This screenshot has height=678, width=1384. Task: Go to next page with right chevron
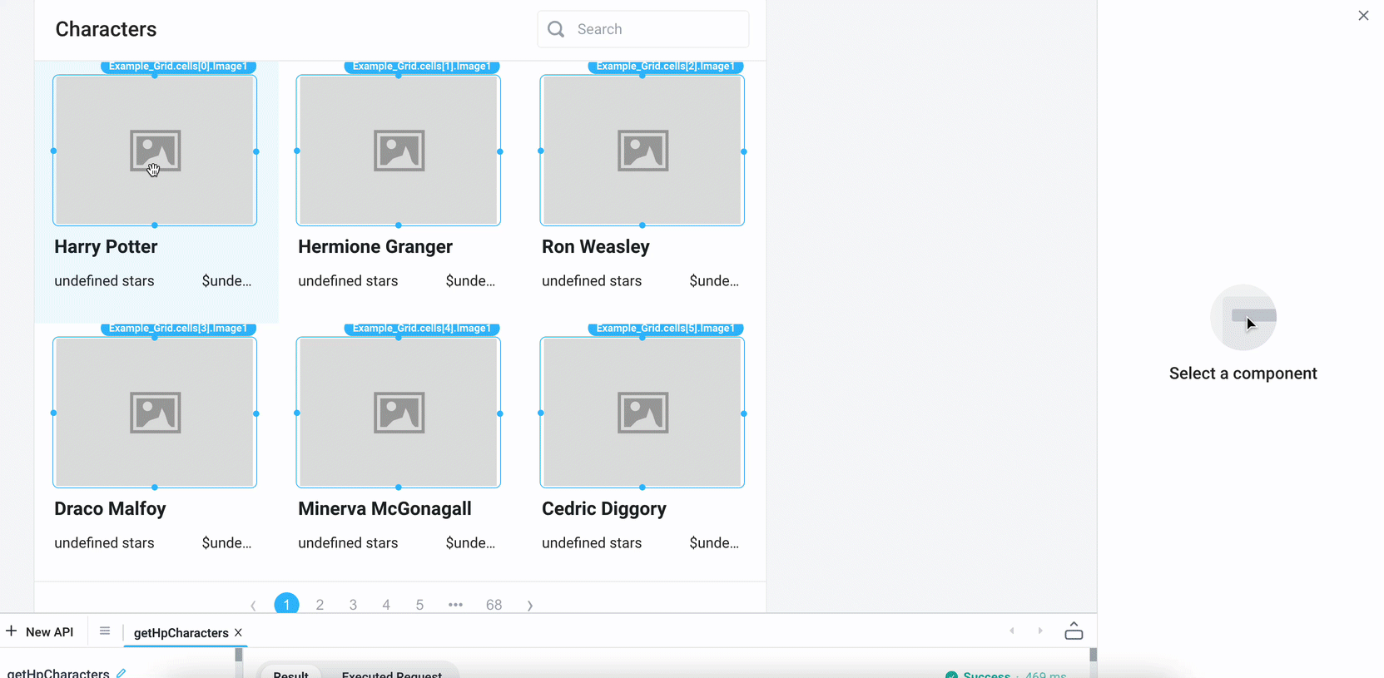(530, 605)
